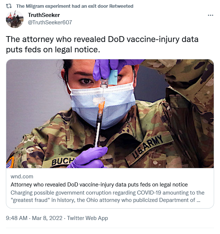Click the BUCH name tape in the photo
220x234 pixels.
[63, 161]
